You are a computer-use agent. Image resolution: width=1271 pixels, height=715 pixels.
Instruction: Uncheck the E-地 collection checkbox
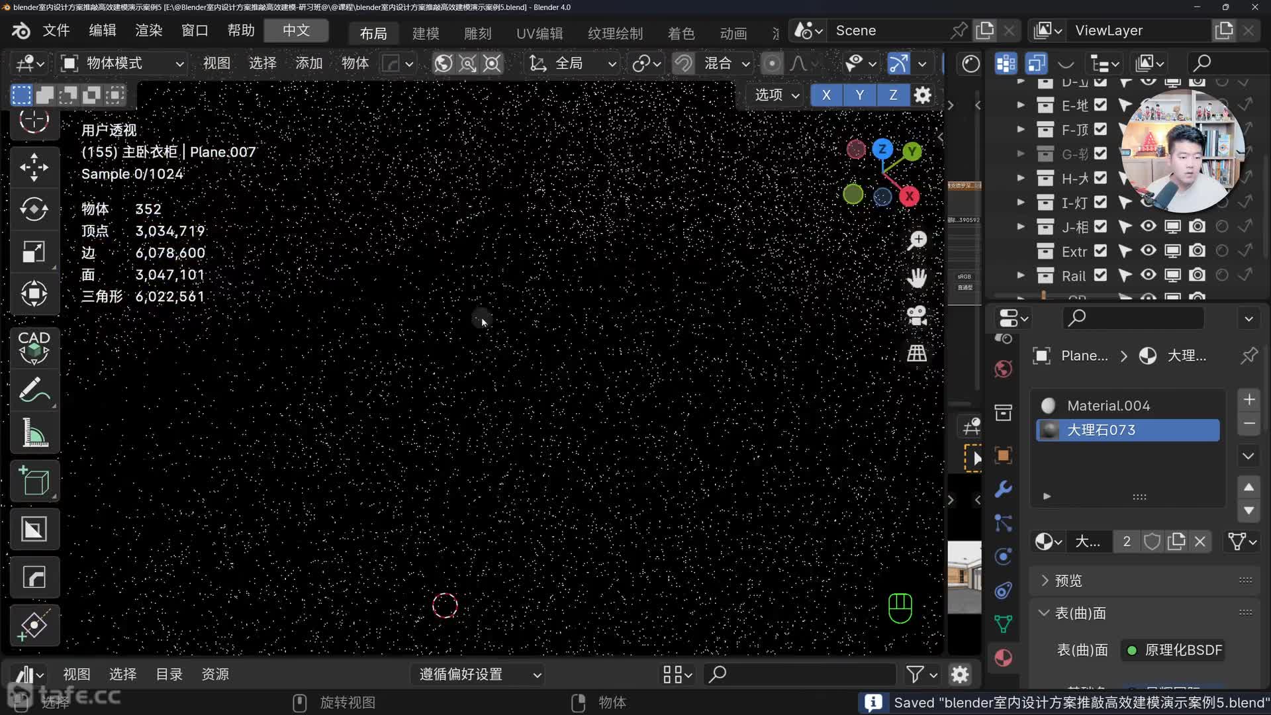tap(1100, 105)
